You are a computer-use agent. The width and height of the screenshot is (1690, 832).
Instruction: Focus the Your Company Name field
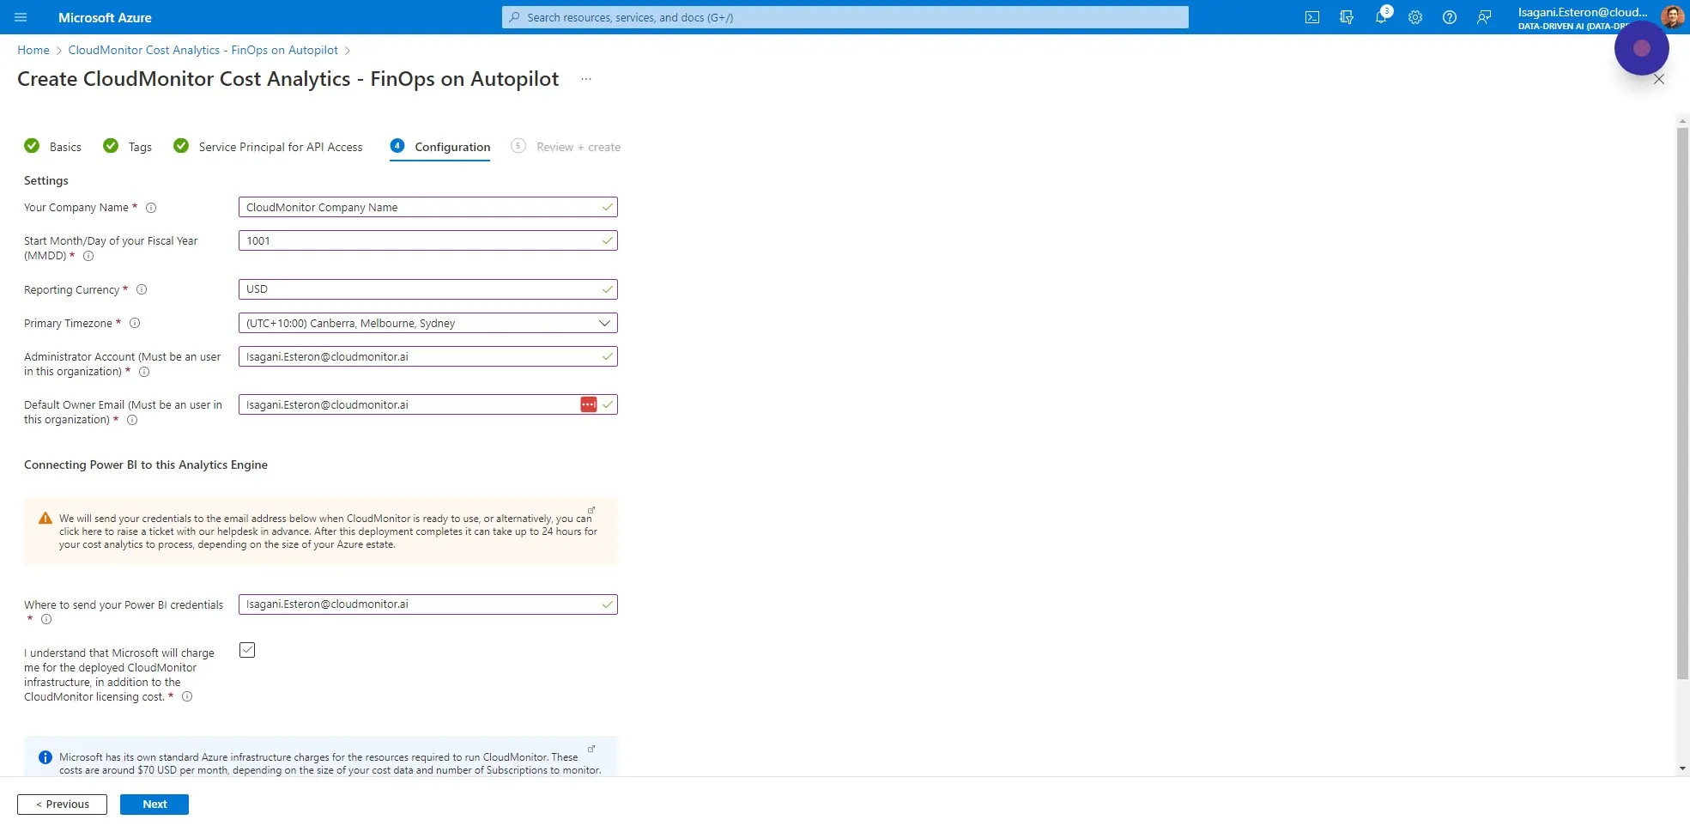pos(427,208)
